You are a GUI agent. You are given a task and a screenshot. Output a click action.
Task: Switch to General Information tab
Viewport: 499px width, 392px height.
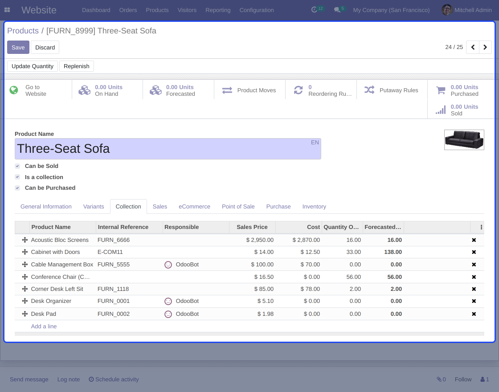(46, 207)
